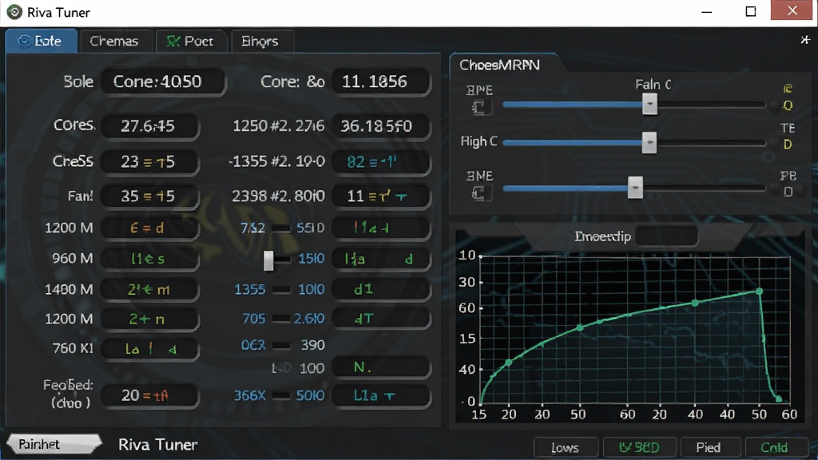Click the Cores 27.6:45 value field
The image size is (818, 460).
click(x=149, y=125)
